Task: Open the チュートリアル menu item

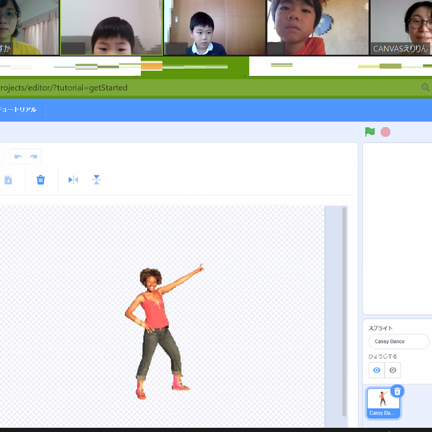Action: pos(19,110)
